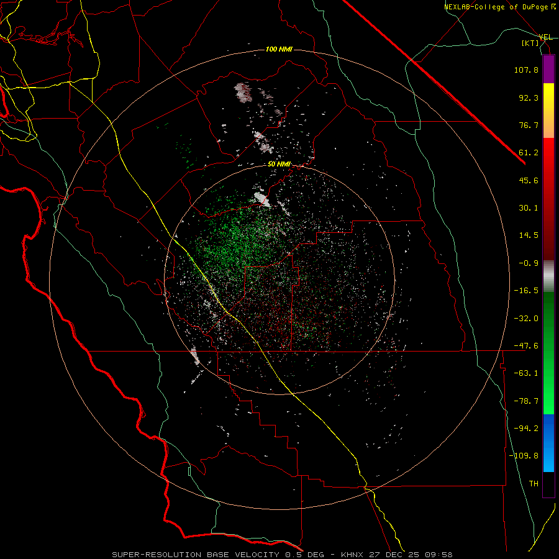Click the yellow-orange segment of color bar

[x=548, y=111]
